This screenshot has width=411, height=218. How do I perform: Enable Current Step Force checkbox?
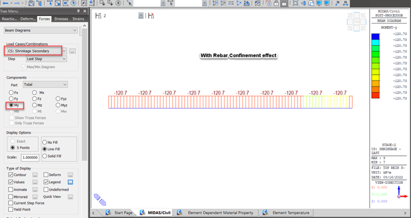click(11, 203)
